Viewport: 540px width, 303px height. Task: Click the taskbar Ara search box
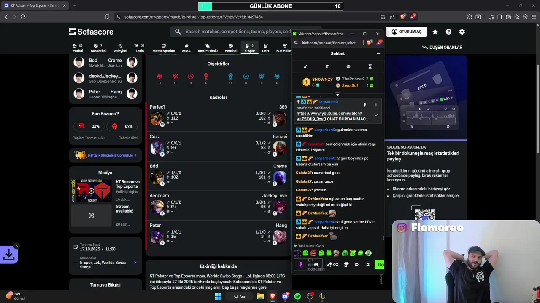(x=240, y=296)
